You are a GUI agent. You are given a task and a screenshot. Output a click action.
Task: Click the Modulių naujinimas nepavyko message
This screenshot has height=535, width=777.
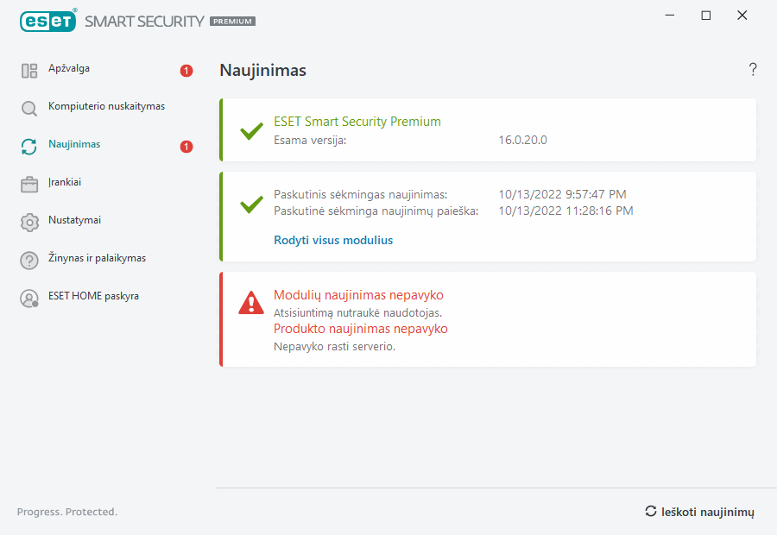coord(358,295)
